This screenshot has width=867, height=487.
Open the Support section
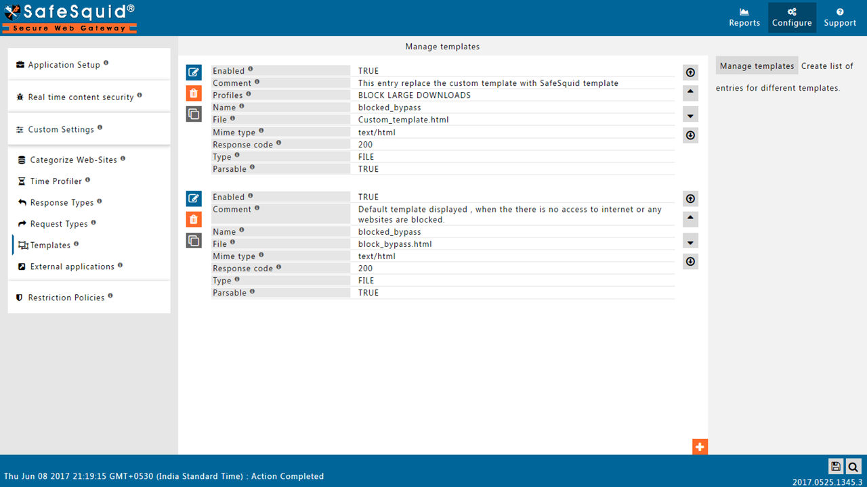[840, 18]
